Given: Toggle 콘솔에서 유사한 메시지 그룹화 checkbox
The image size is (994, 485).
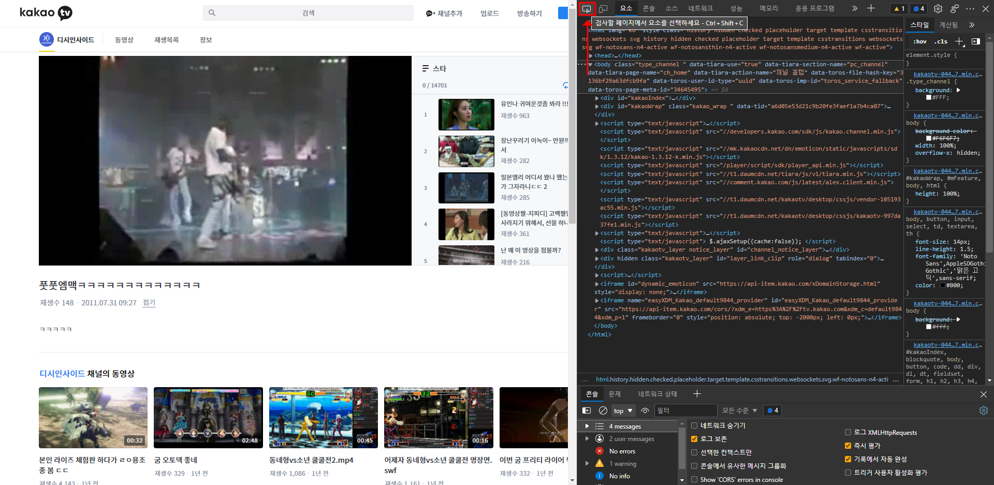Looking at the screenshot, I should click(x=694, y=466).
